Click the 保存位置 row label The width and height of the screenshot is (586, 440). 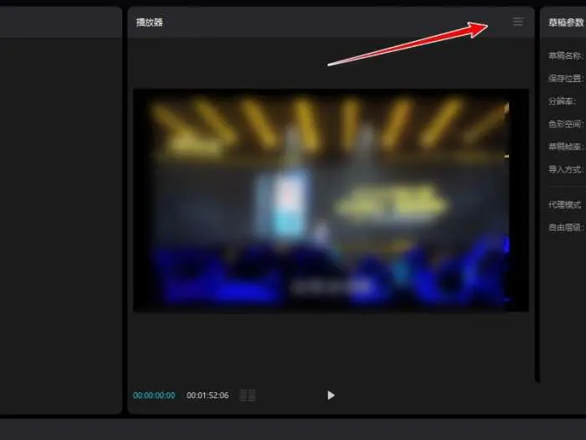566,79
